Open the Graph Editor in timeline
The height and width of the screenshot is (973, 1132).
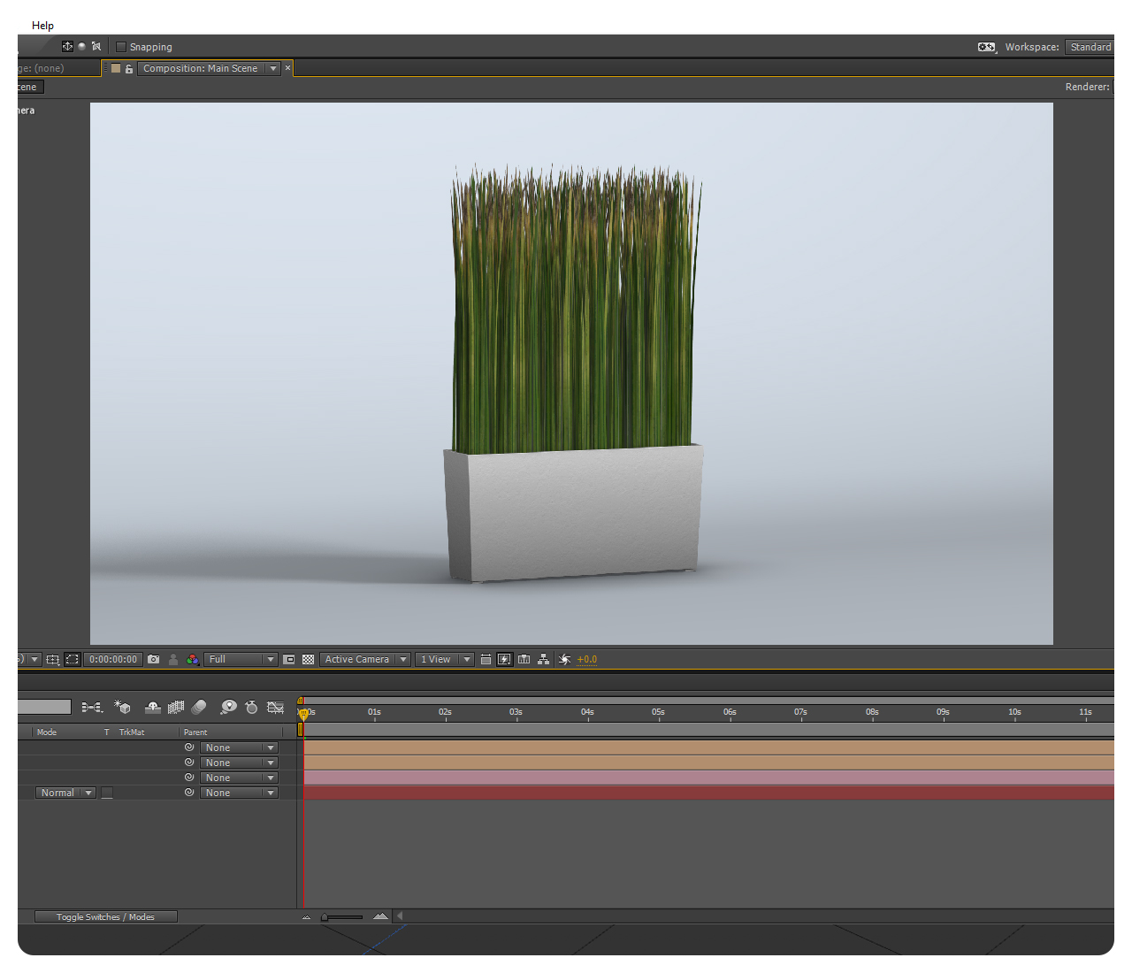[x=276, y=708]
